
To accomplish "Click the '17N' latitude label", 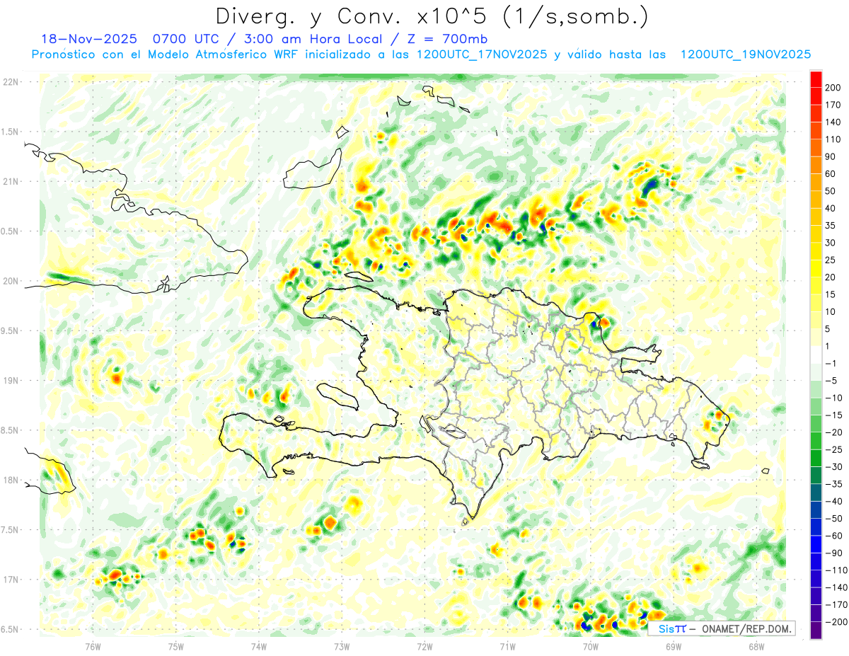I will click(x=10, y=580).
